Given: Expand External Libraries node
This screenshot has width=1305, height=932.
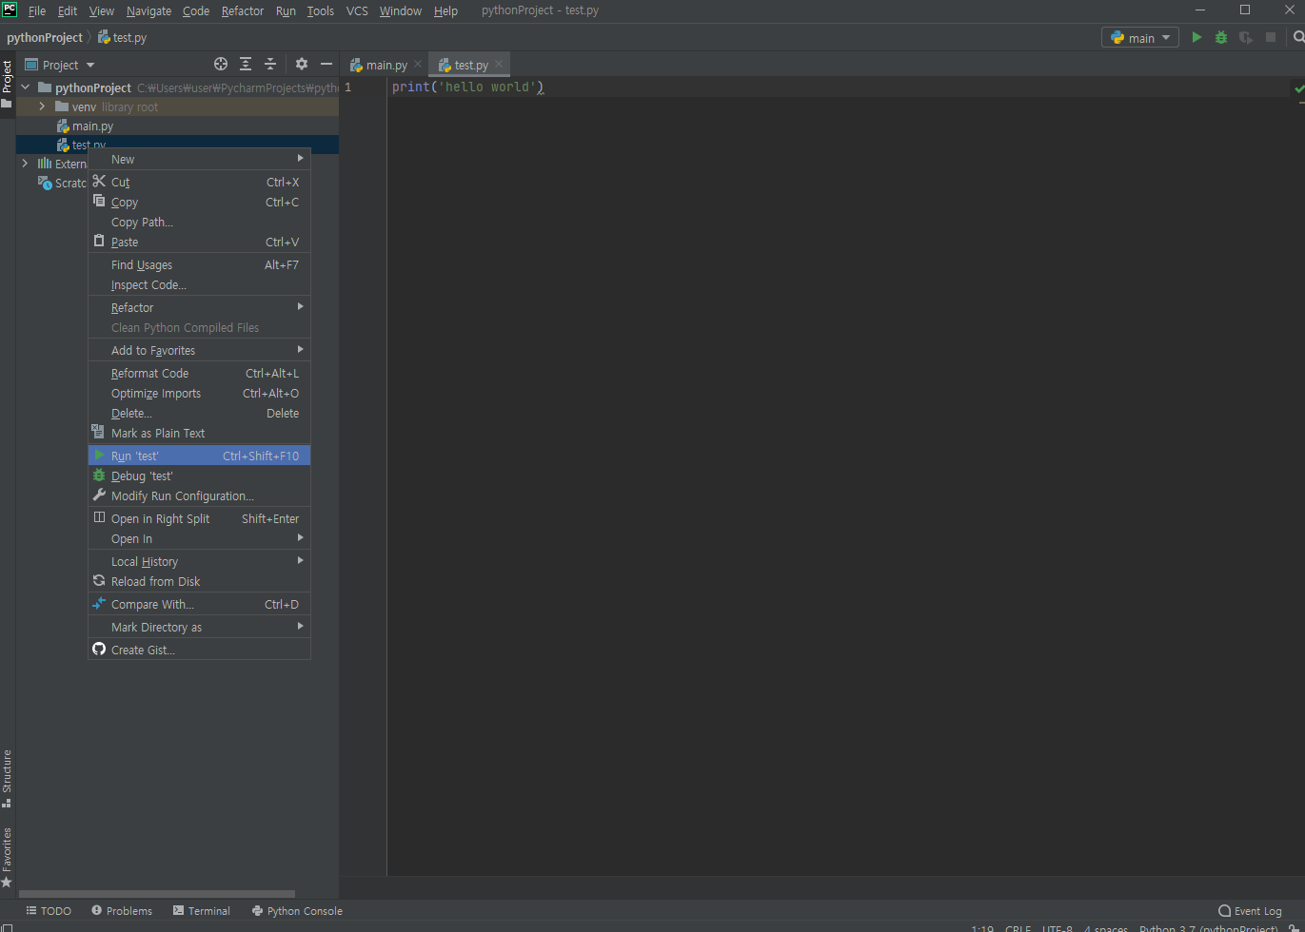Looking at the screenshot, I should (x=26, y=164).
